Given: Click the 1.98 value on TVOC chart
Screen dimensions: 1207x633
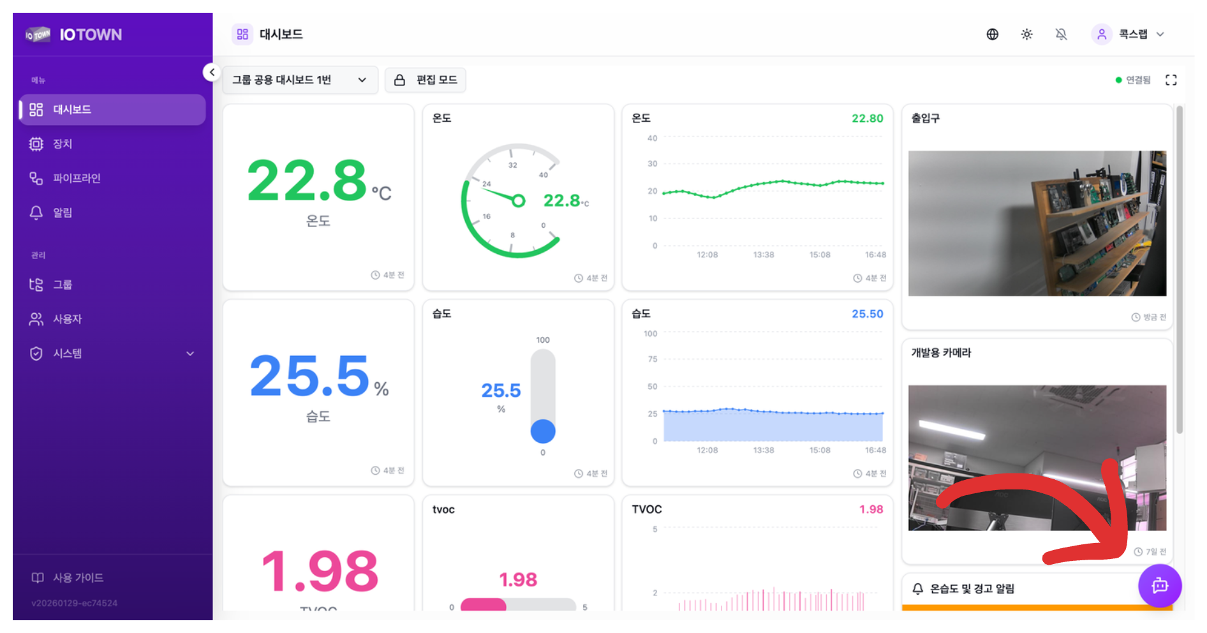Looking at the screenshot, I should (871, 509).
